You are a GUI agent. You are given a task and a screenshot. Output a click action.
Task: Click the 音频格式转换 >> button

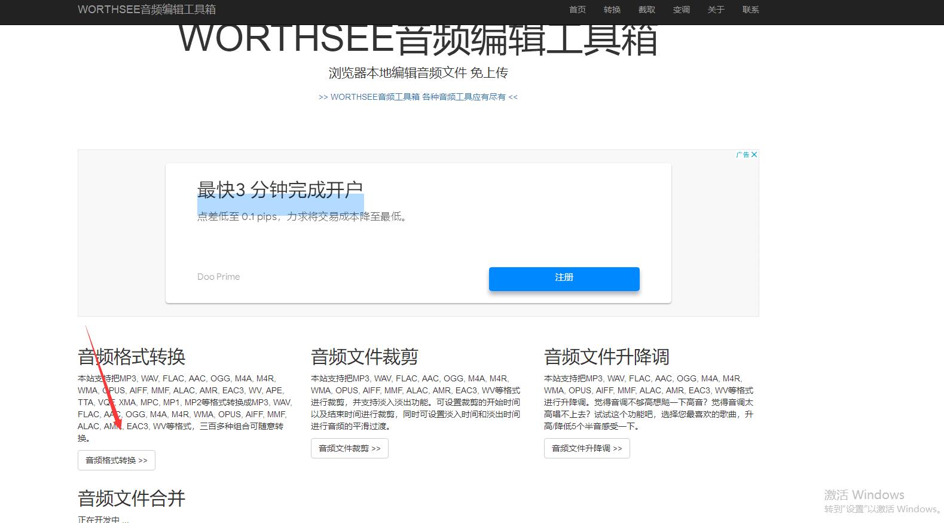pos(117,460)
